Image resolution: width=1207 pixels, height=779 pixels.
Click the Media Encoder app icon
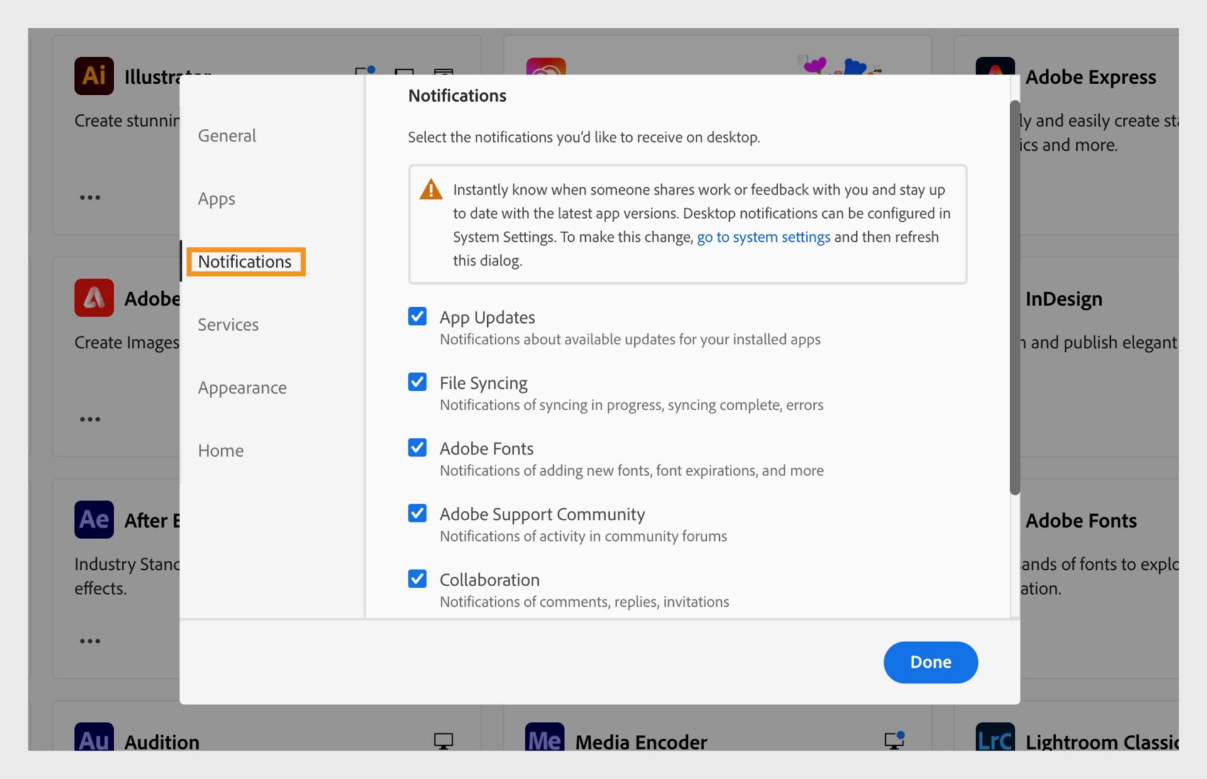544,740
